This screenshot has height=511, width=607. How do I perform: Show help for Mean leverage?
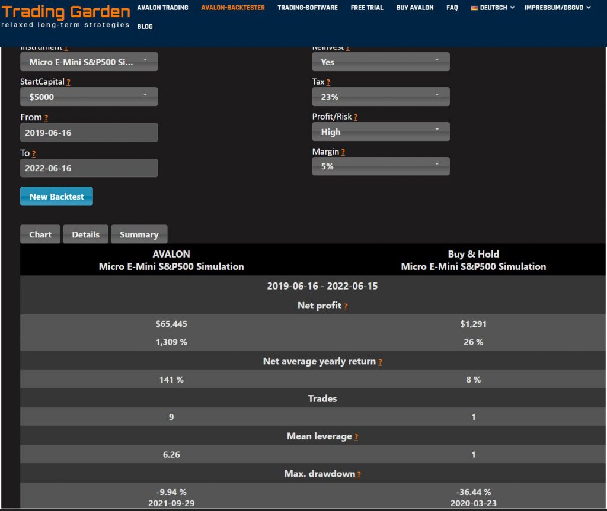[x=356, y=437]
